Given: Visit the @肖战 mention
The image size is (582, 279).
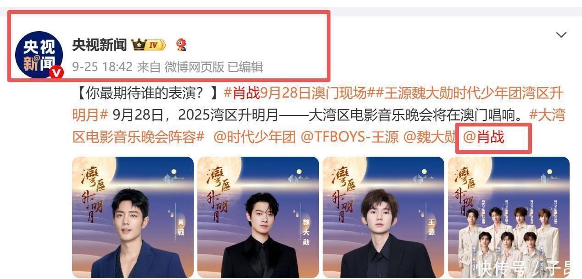Looking at the screenshot, I should [484, 137].
